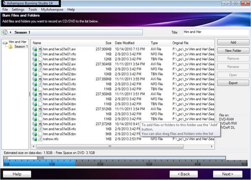
Task: Click the video file icon of him.and.her.s01e04.avi
Action: (40, 94)
